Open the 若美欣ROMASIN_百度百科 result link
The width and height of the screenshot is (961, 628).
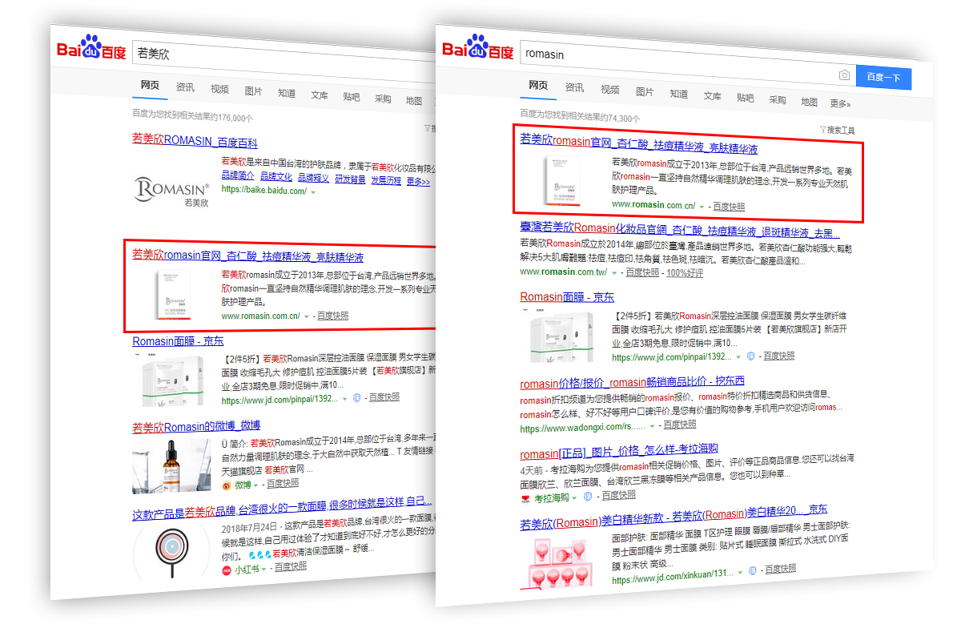[195, 142]
